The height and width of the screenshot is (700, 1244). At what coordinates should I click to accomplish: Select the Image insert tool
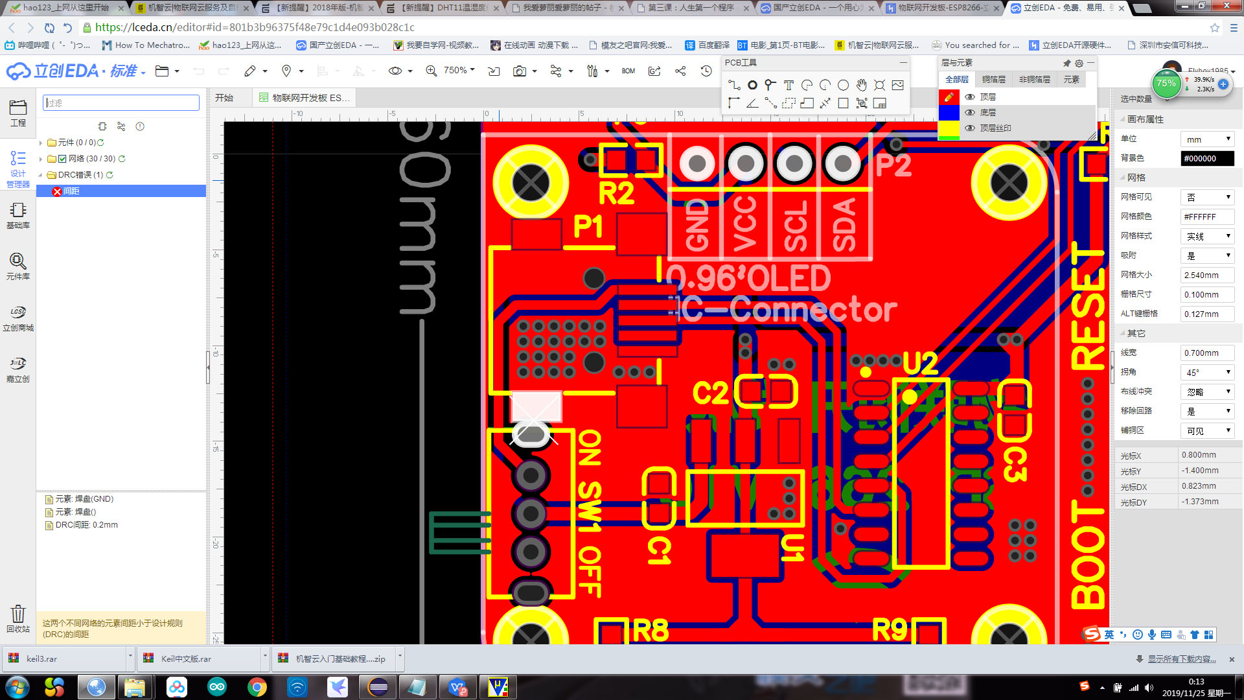(x=897, y=85)
